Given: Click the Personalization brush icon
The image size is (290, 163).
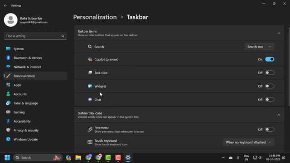Looking at the screenshot, I should [8, 76].
